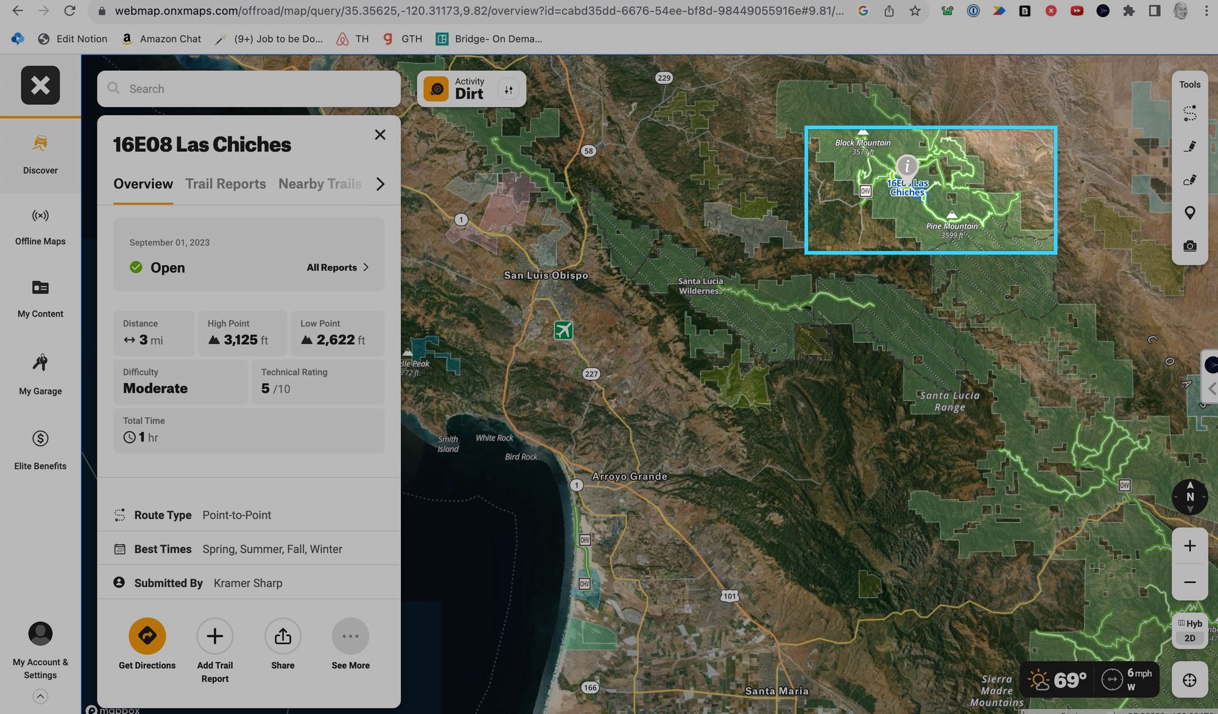Reset the compass to north

[1189, 497]
